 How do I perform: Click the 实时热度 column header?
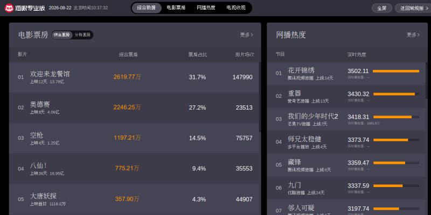pos(357,55)
